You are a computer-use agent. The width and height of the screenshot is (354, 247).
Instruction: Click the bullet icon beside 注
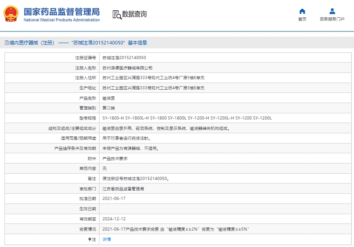coord(89,239)
